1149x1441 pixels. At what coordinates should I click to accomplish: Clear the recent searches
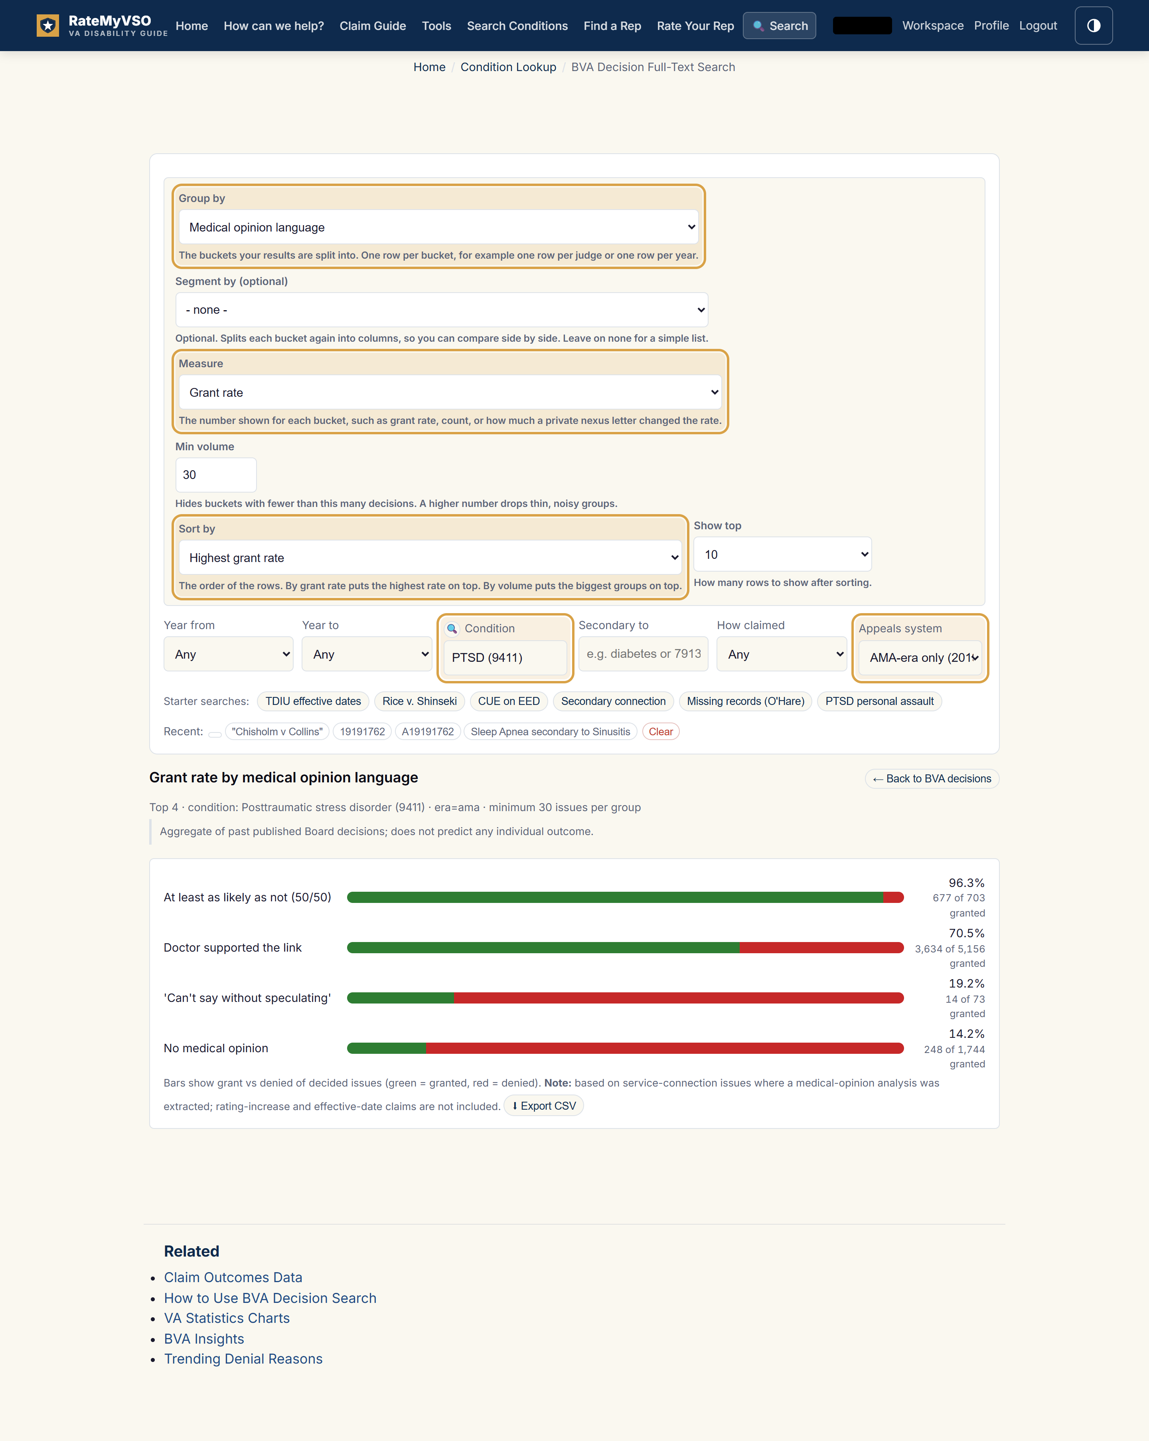661,732
